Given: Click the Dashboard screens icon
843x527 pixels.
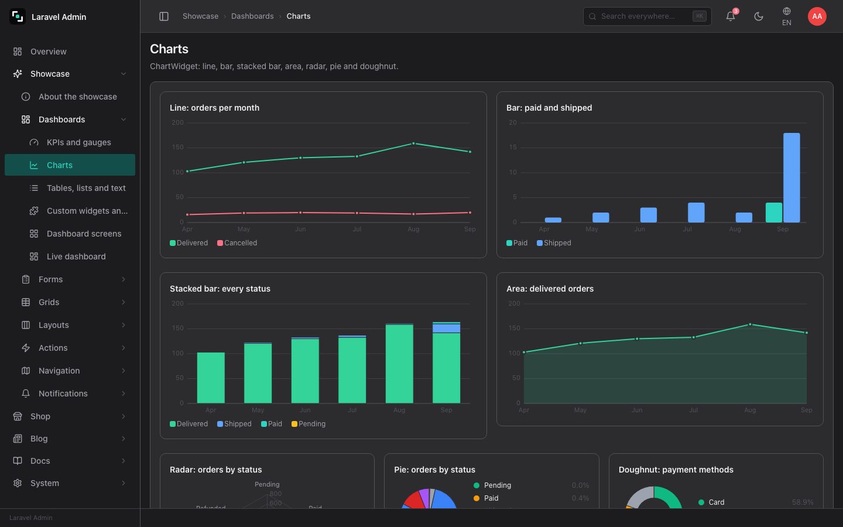Looking at the screenshot, I should tap(34, 234).
